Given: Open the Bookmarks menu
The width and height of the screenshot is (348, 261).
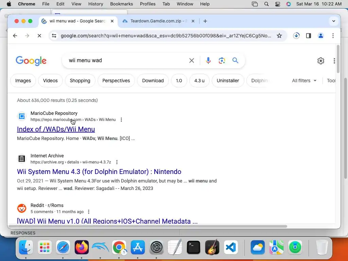Looking at the screenshot, I should pyautogui.click(x=121, y=4).
